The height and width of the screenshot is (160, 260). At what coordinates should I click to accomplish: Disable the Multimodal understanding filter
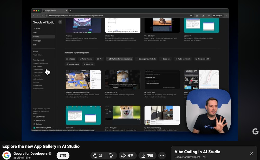pos(120,59)
